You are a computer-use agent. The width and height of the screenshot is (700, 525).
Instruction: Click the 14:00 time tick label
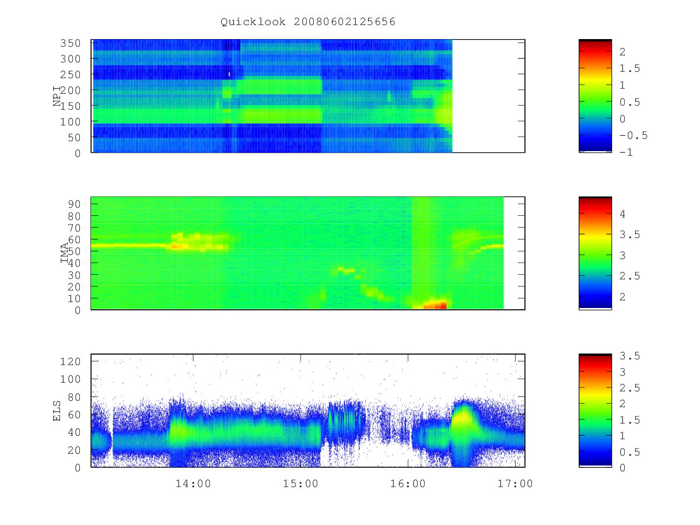193,483
